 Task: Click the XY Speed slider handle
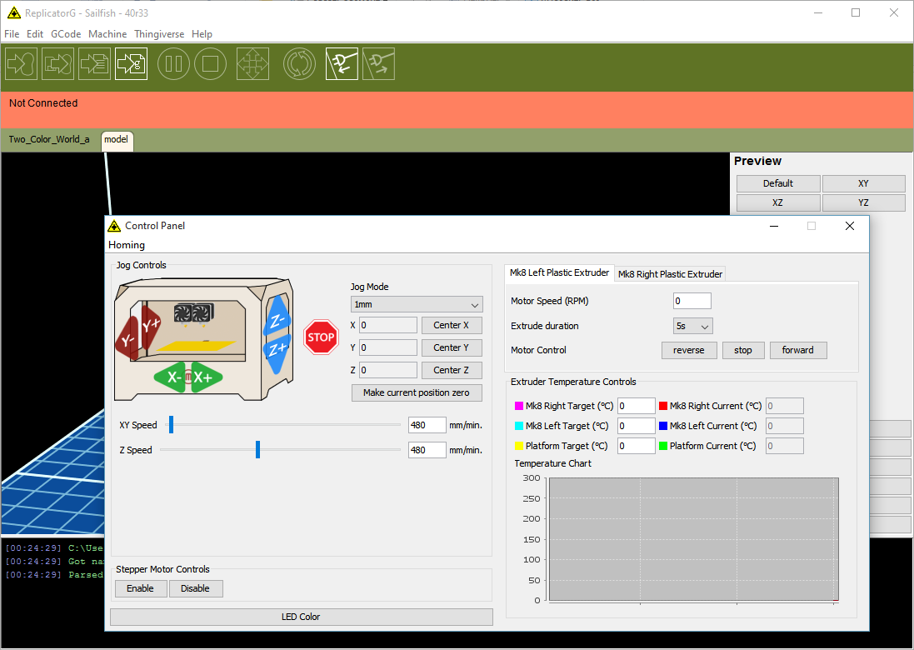[172, 425]
